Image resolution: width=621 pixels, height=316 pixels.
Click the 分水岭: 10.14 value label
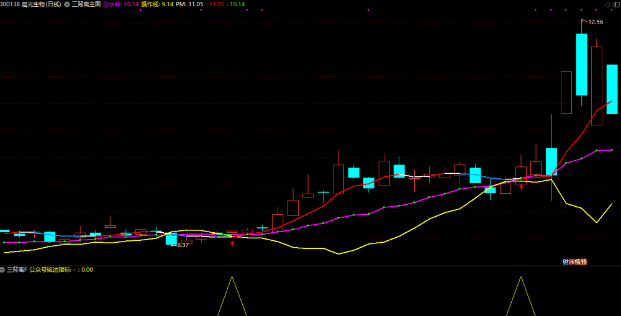(x=121, y=4)
